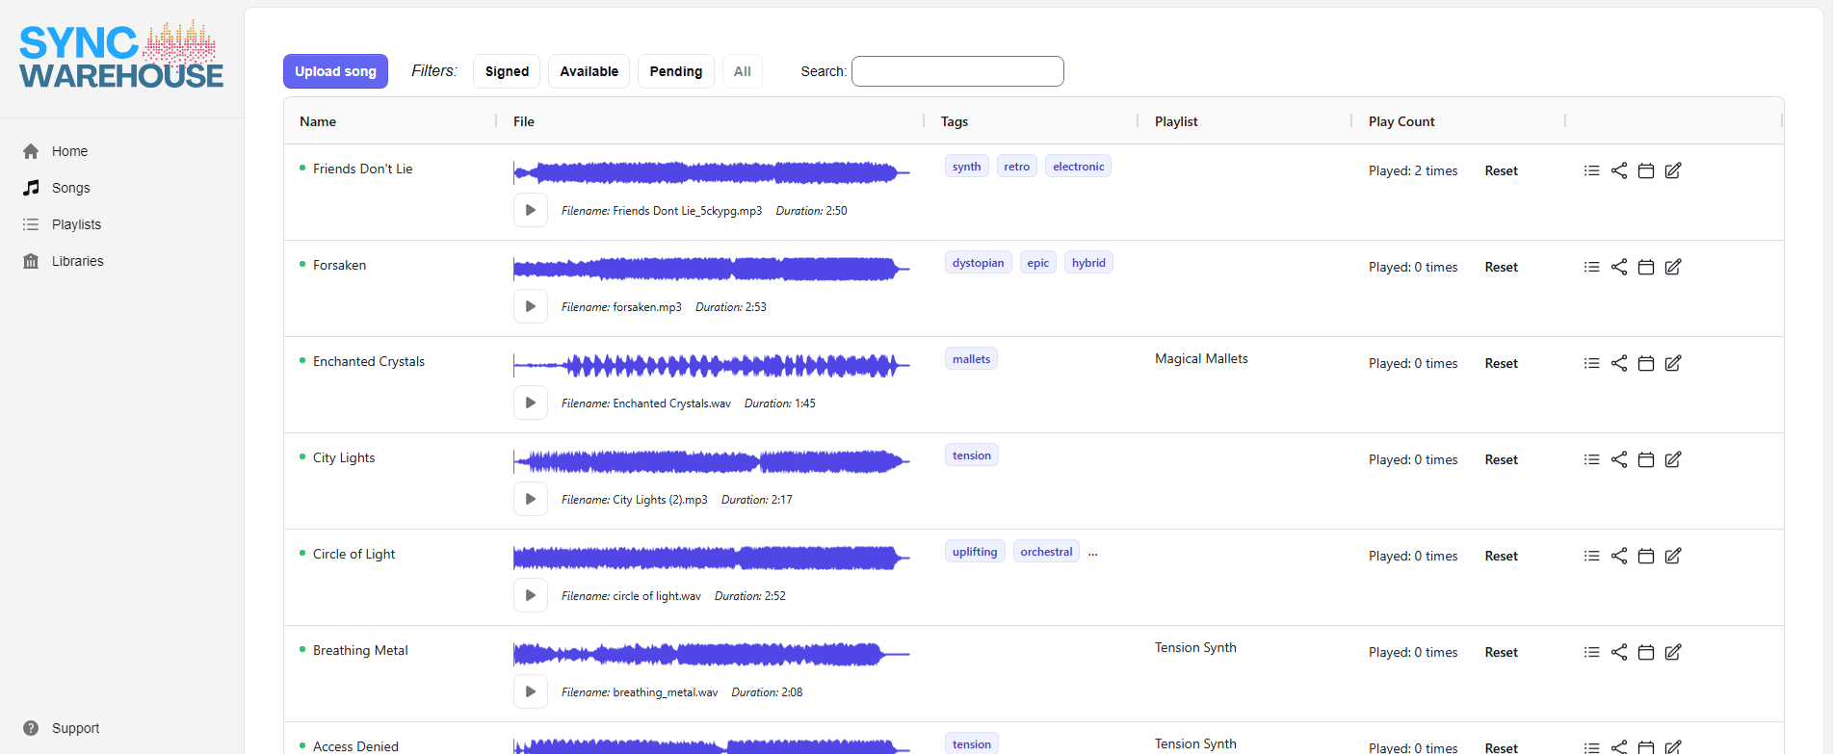This screenshot has height=754, width=1833.
Task: Share the City Lights song
Action: pyautogui.click(x=1619, y=459)
